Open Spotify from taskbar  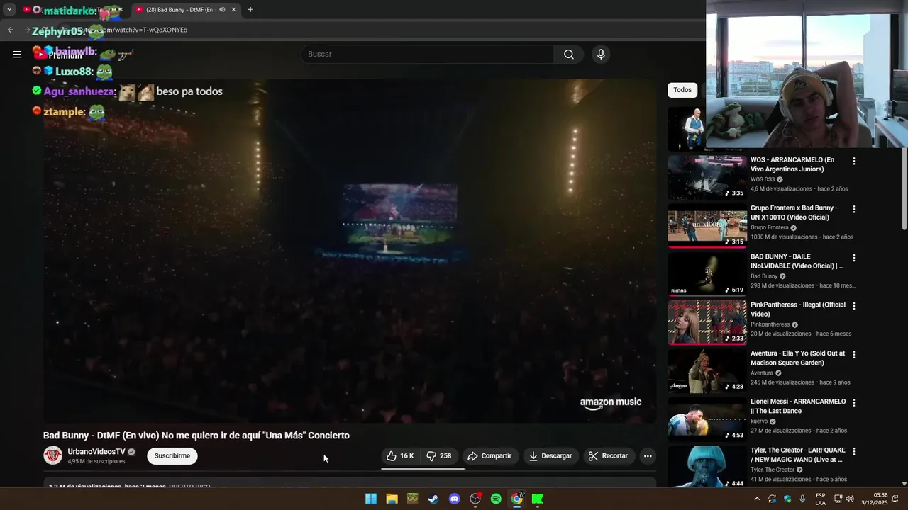click(x=496, y=499)
